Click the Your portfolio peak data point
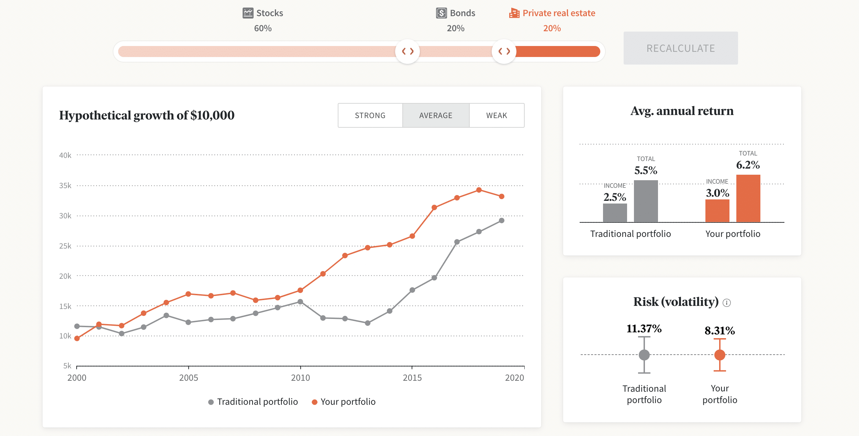The width and height of the screenshot is (859, 436). click(479, 190)
